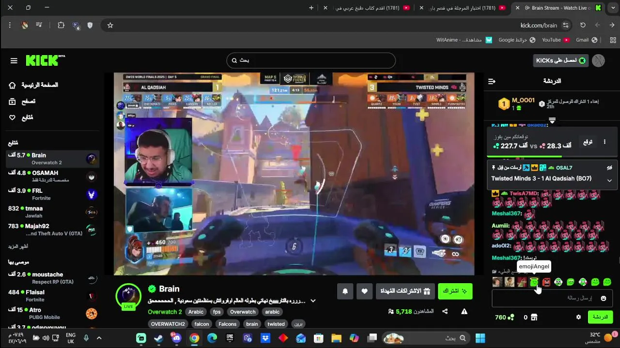The image size is (620, 348).
Task: Select Brain channel in following list
Action: (x=52, y=159)
